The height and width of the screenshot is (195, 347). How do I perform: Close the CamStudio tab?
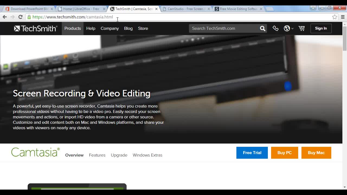click(x=208, y=9)
